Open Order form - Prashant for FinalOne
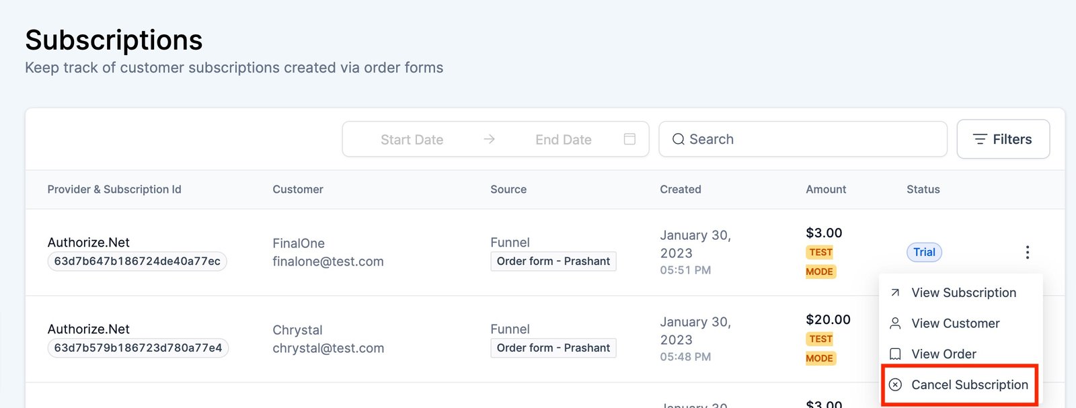 pos(553,261)
